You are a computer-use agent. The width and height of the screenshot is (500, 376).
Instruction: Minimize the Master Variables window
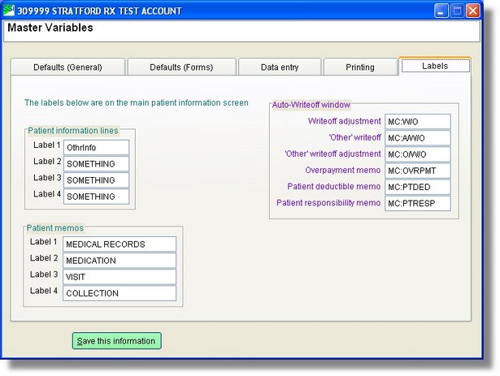pyautogui.click(x=441, y=11)
